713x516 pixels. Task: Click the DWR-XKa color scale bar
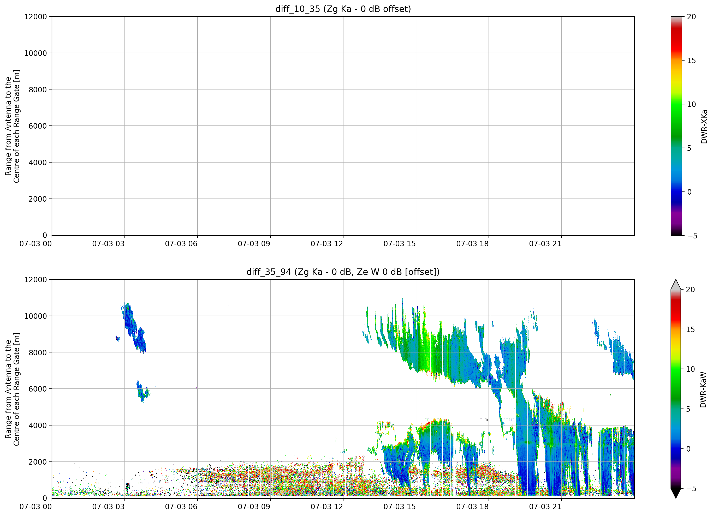click(676, 126)
